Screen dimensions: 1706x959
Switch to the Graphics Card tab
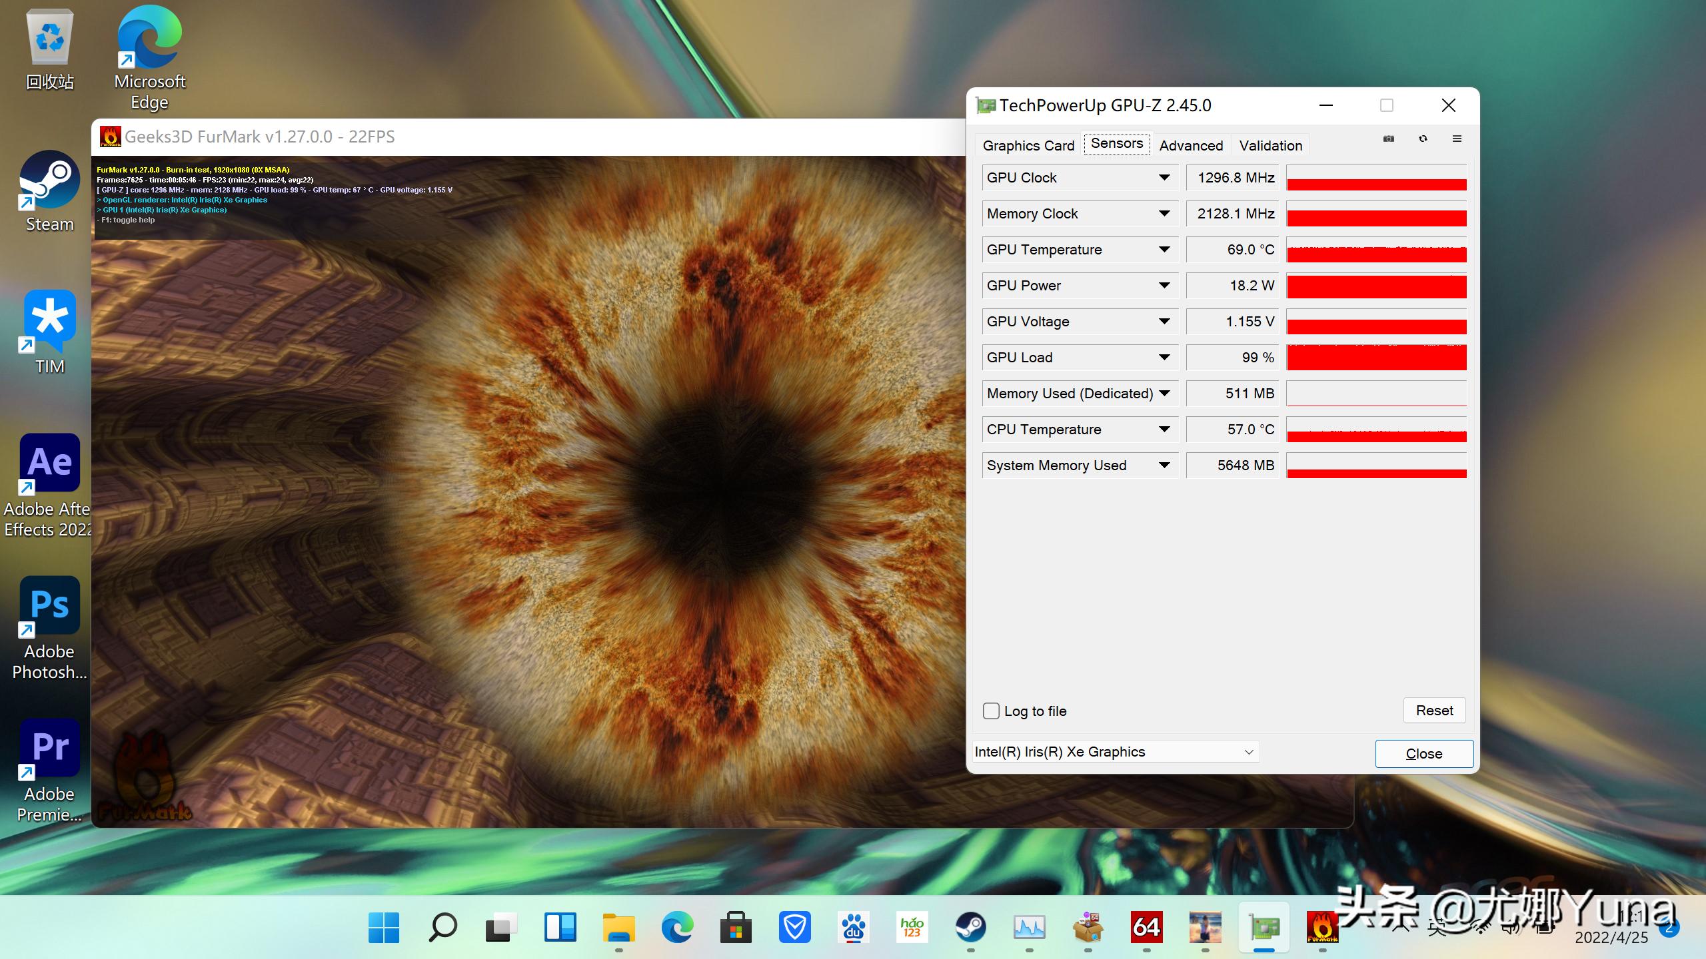[1028, 145]
